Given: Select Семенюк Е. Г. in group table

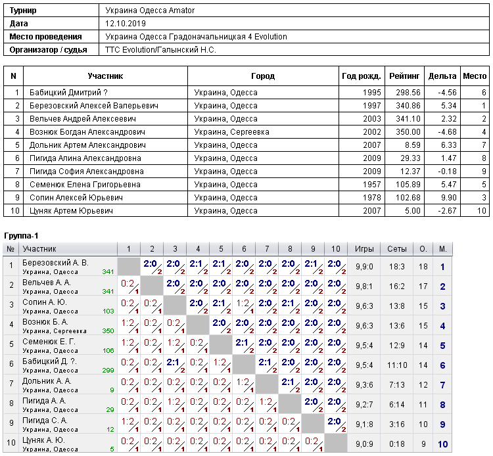Looking at the screenshot, I should click(49, 342).
